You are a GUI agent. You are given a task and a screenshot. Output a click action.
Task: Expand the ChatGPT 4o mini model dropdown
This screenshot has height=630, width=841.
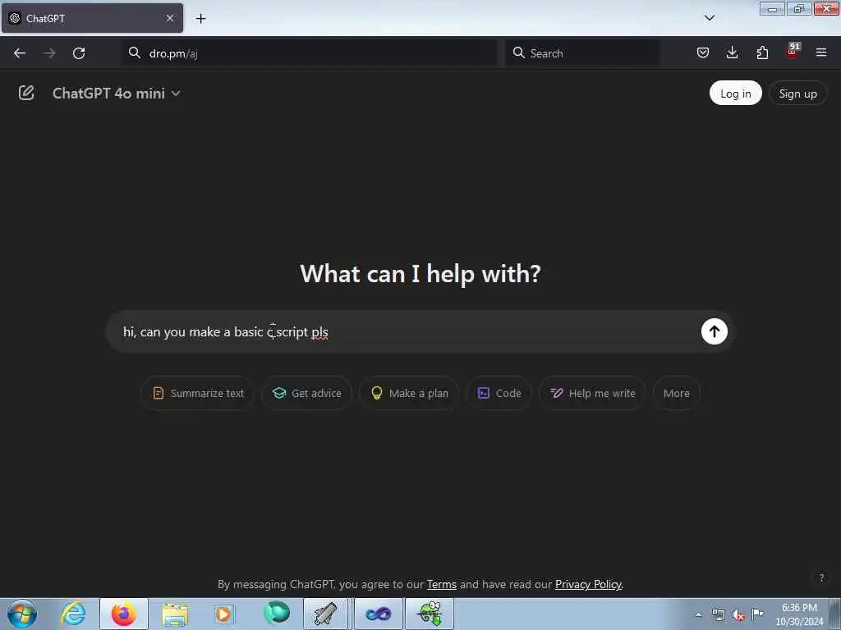click(116, 94)
